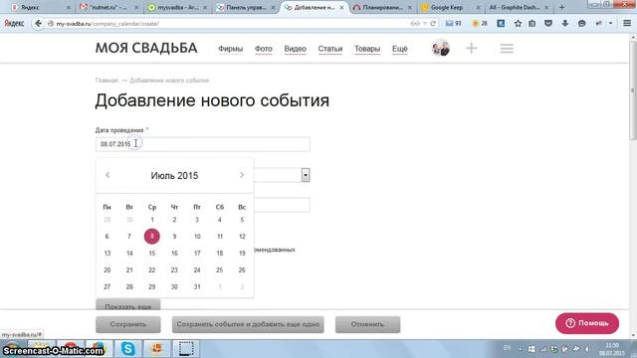Open the selection tool taskbar icon
637x358 pixels.
(186, 349)
